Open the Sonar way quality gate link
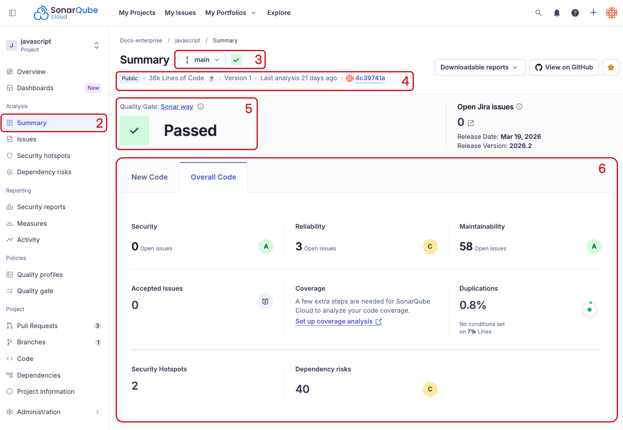 (177, 107)
